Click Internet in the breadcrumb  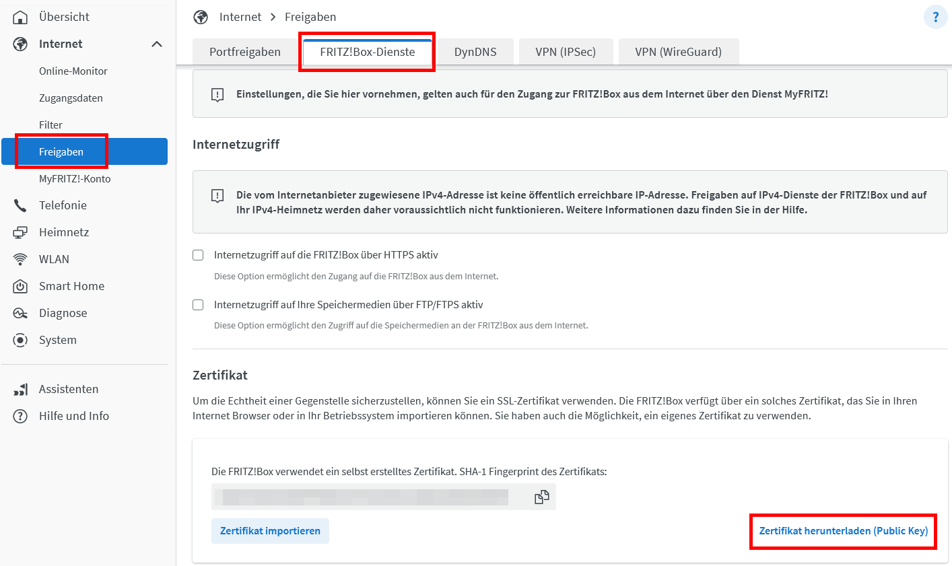(x=240, y=17)
